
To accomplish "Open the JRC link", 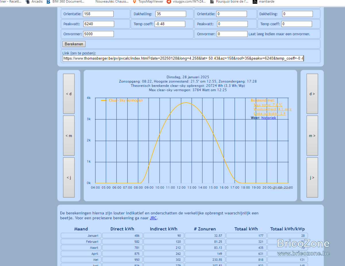I will 153,218.
